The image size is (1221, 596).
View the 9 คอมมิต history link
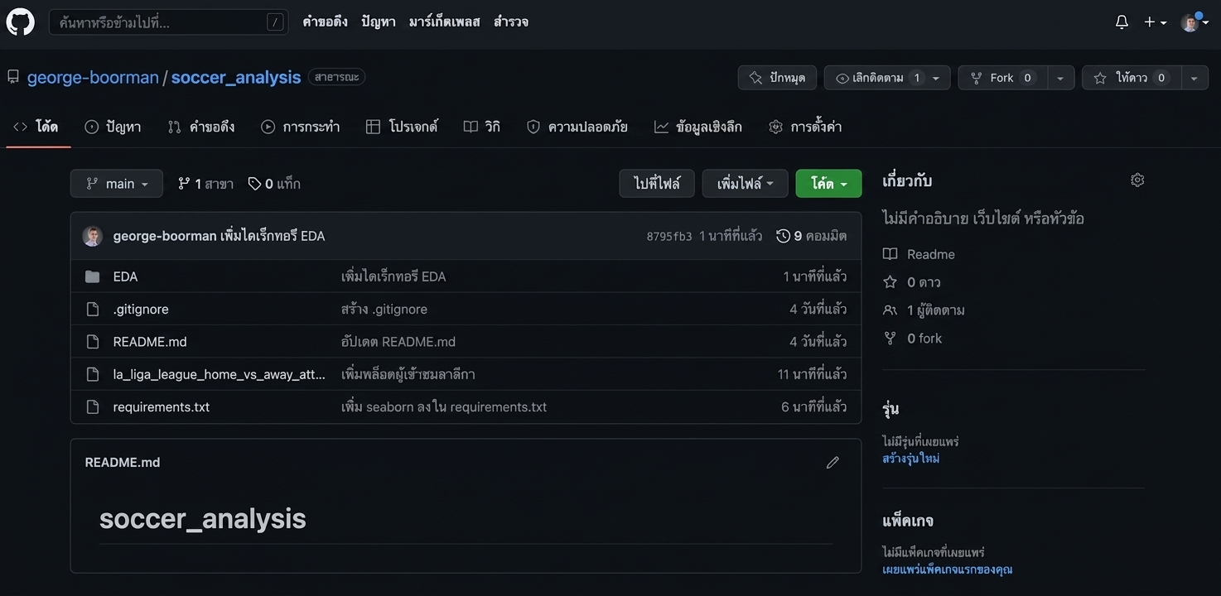click(x=812, y=236)
